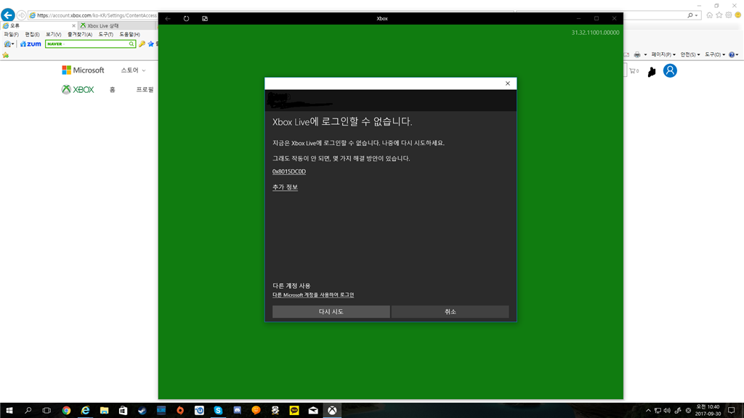Click the taskbar search magnifier
744x418 pixels.
click(x=28, y=411)
